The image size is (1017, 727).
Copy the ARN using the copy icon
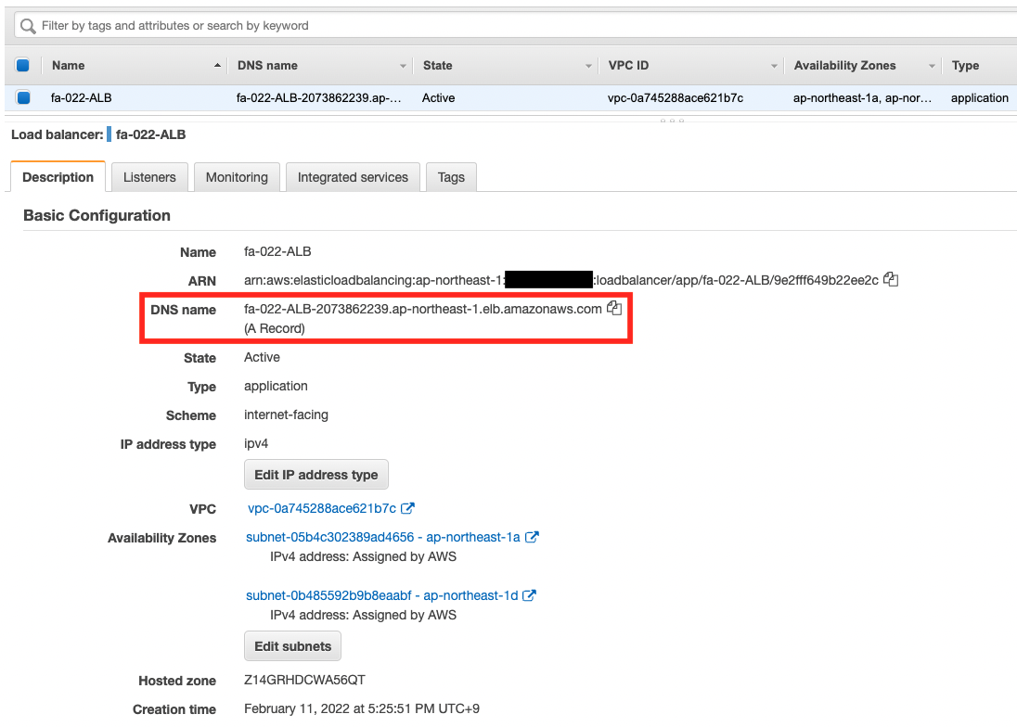[891, 279]
